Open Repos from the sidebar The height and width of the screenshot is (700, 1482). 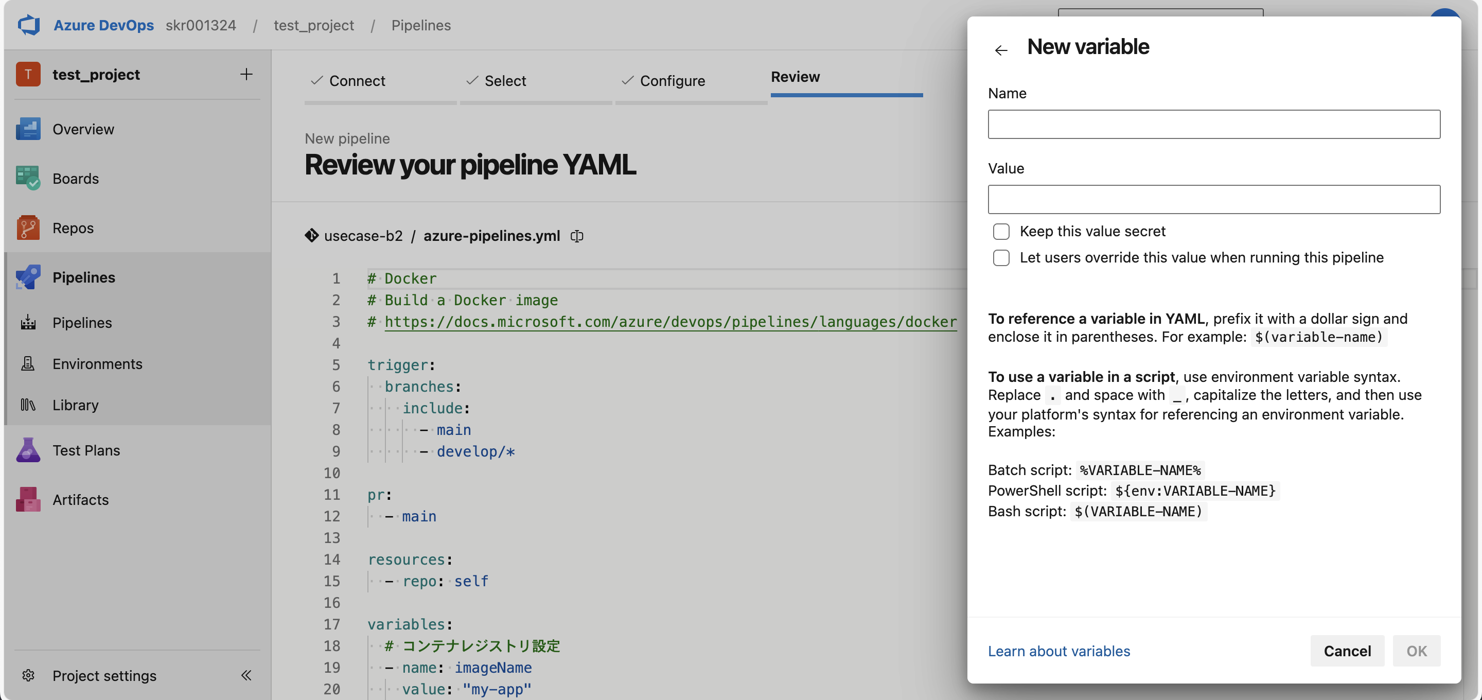[73, 227]
